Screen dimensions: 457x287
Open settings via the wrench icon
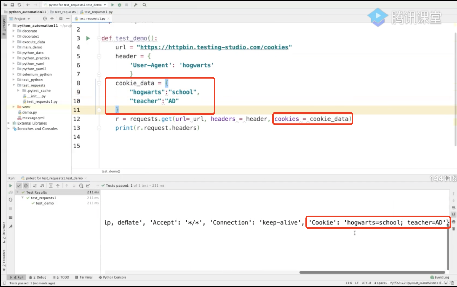click(x=136, y=5)
